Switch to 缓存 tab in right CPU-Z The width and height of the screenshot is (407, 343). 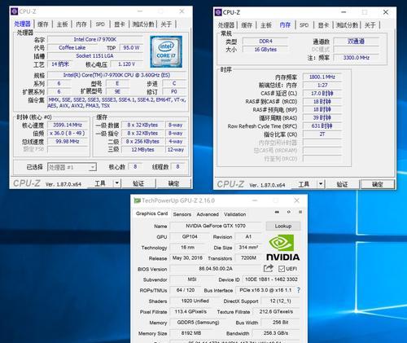(x=247, y=25)
